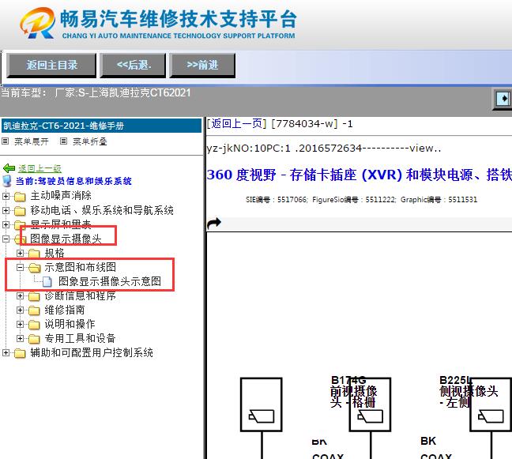Select 规格 tree item
Viewport: 512px width, 459px height.
click(55, 253)
